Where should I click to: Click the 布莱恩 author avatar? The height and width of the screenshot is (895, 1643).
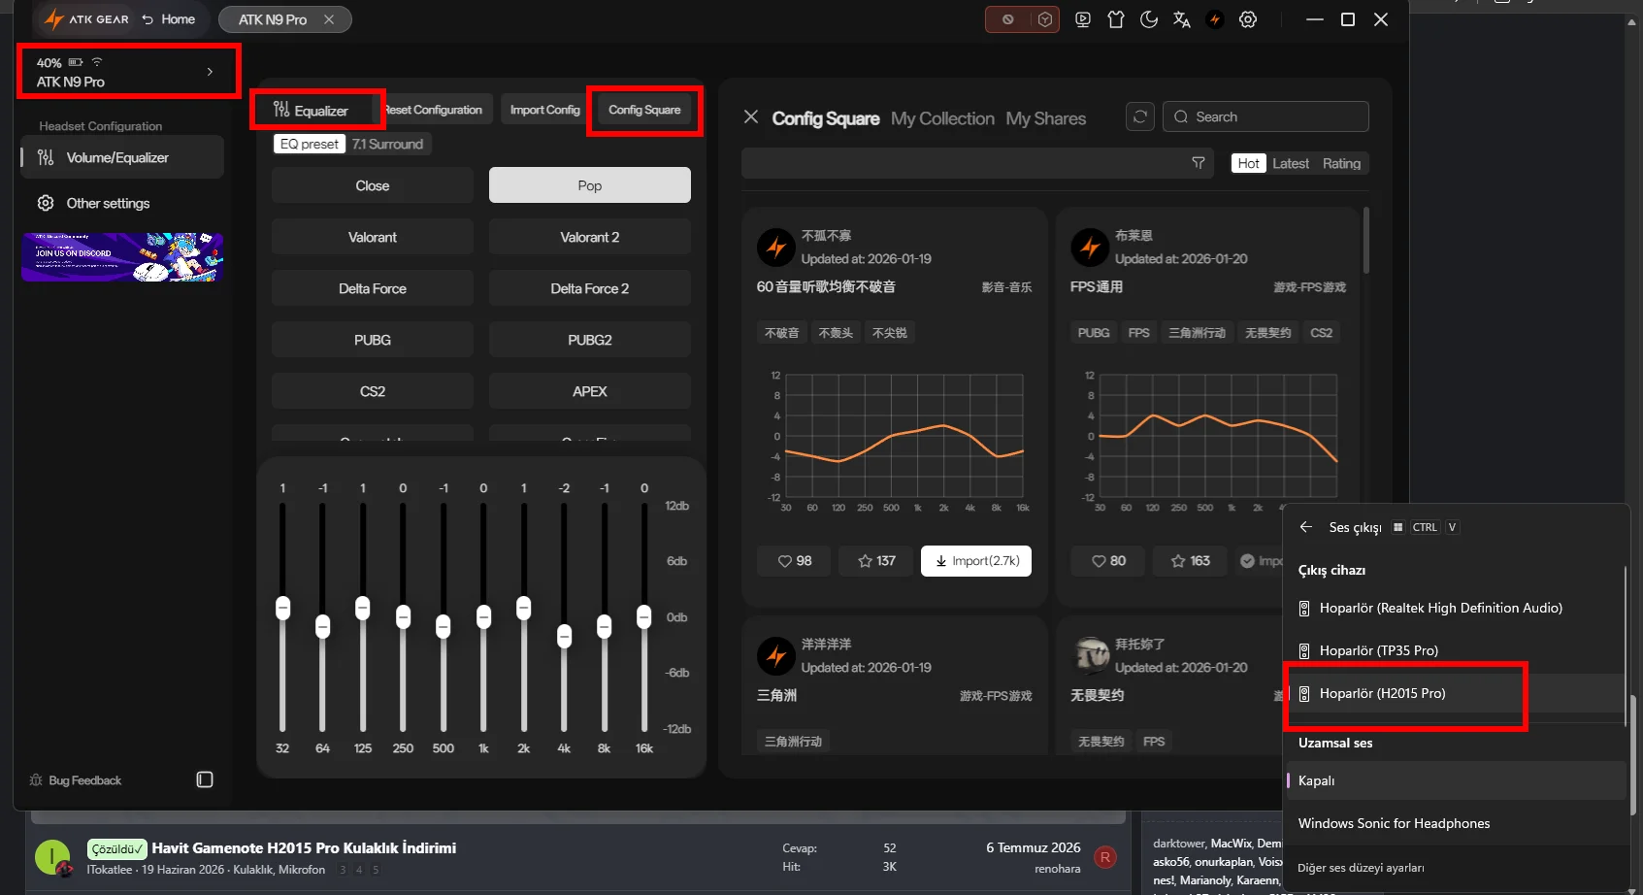1090,248
